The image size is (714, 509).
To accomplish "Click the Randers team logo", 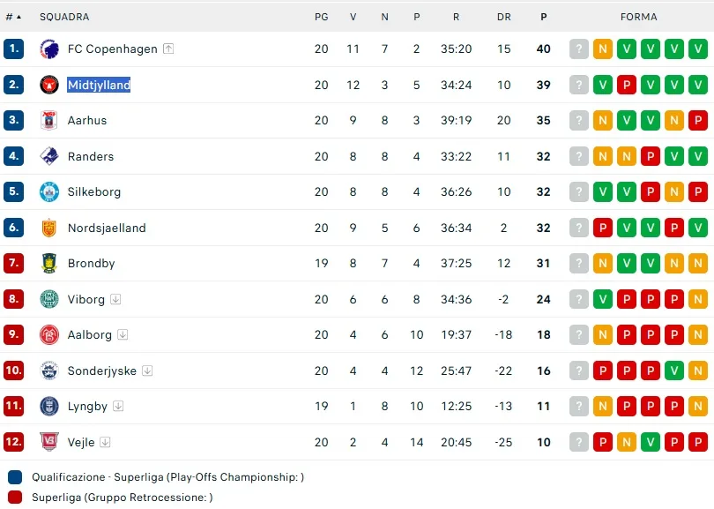I will (48, 156).
